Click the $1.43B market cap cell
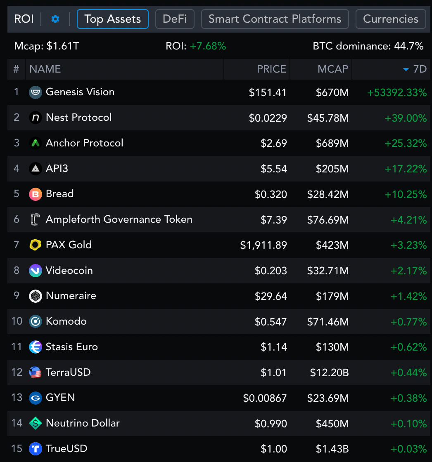Image resolution: width=432 pixels, height=462 pixels. (x=332, y=449)
